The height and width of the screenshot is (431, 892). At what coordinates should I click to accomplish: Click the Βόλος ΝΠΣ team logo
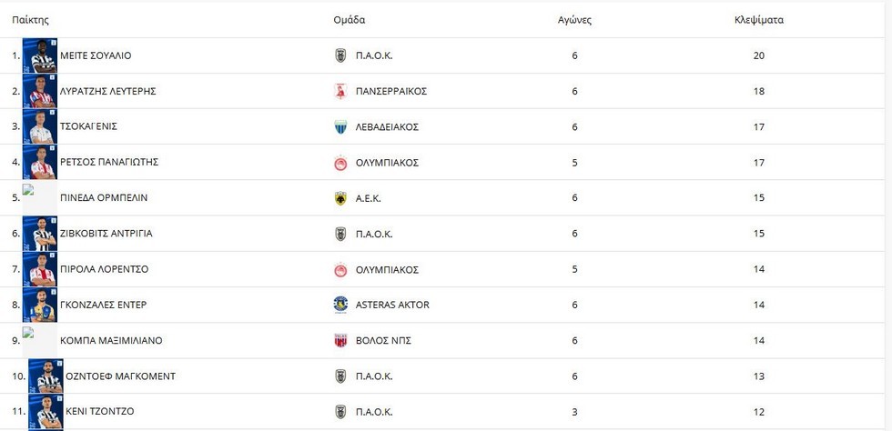pyautogui.click(x=340, y=341)
